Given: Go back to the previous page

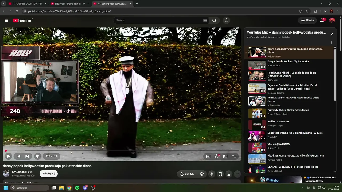Looking at the screenshot, I should (4, 11).
